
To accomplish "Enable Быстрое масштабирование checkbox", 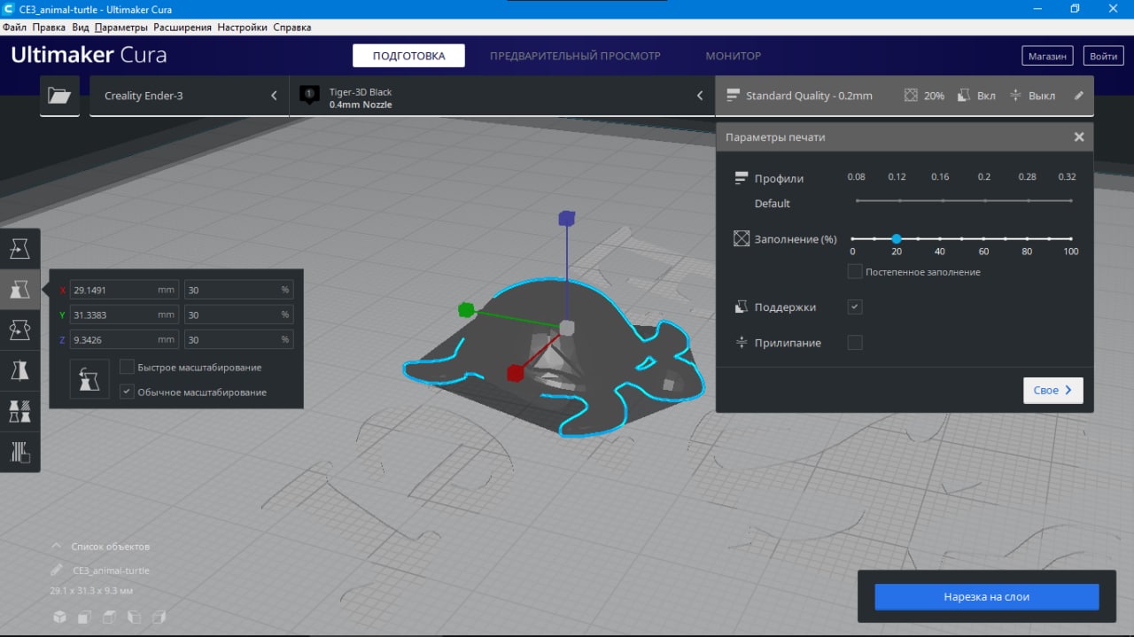I will [127, 367].
